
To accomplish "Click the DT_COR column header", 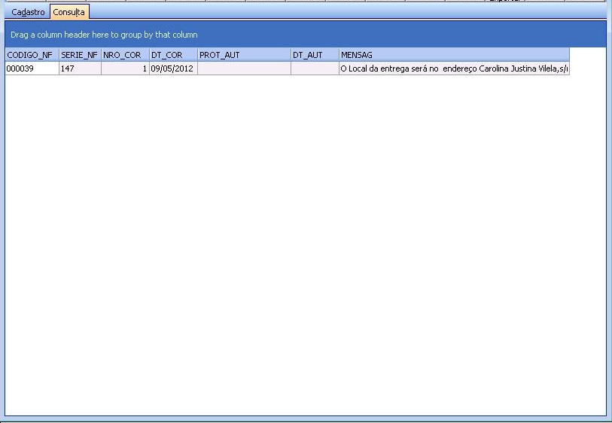I will [x=172, y=55].
